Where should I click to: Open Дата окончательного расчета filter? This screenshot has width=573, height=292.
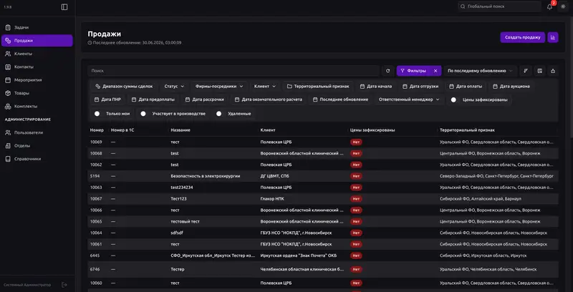click(268, 99)
